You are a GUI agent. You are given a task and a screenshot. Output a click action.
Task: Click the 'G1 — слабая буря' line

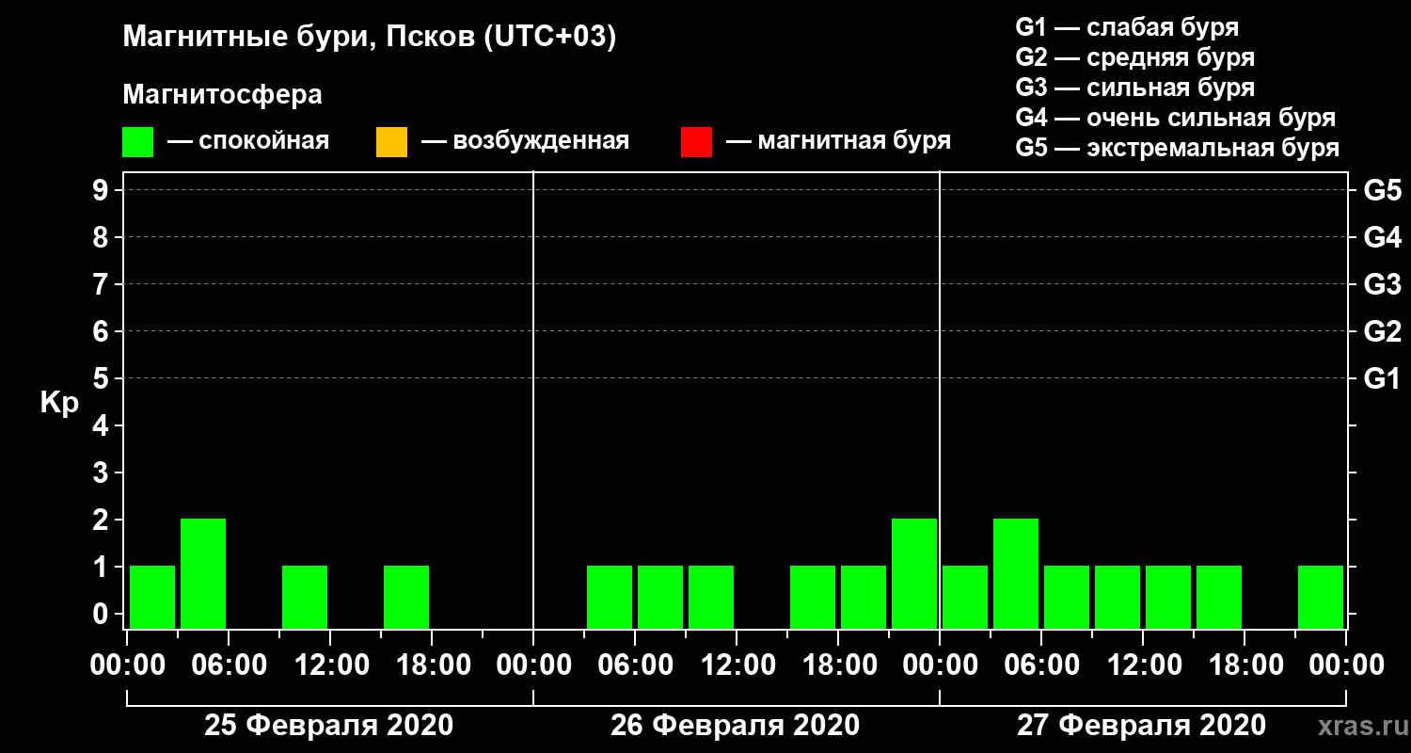[x=1127, y=27]
